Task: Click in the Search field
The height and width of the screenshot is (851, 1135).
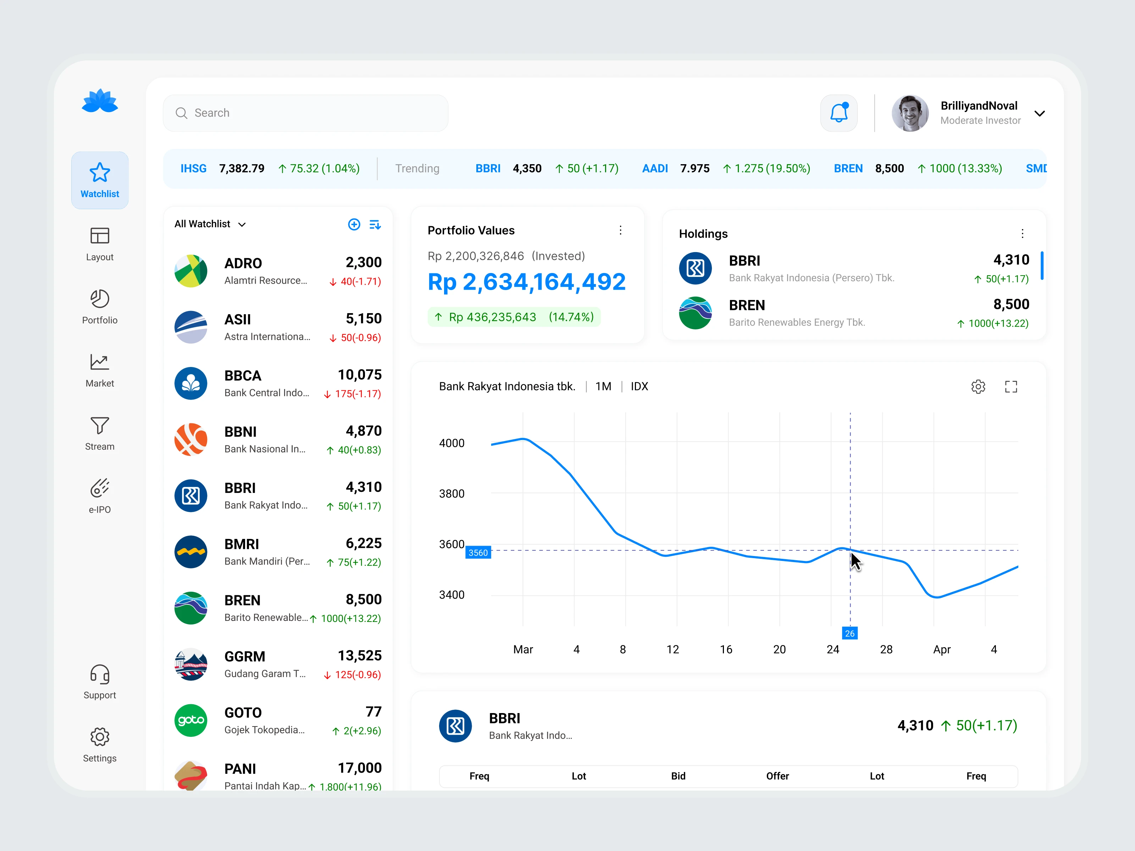Action: (x=305, y=113)
